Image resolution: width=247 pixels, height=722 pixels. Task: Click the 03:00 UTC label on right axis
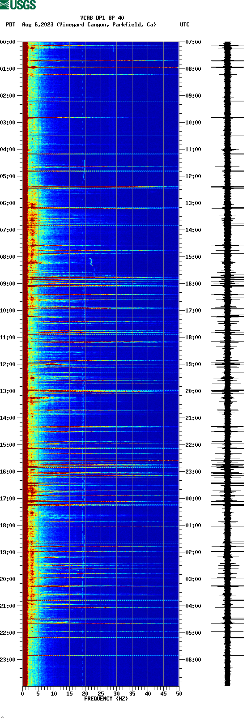(193, 579)
